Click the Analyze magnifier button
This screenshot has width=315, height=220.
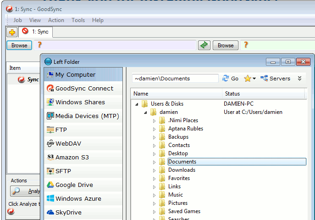pyautogui.click(x=25, y=191)
